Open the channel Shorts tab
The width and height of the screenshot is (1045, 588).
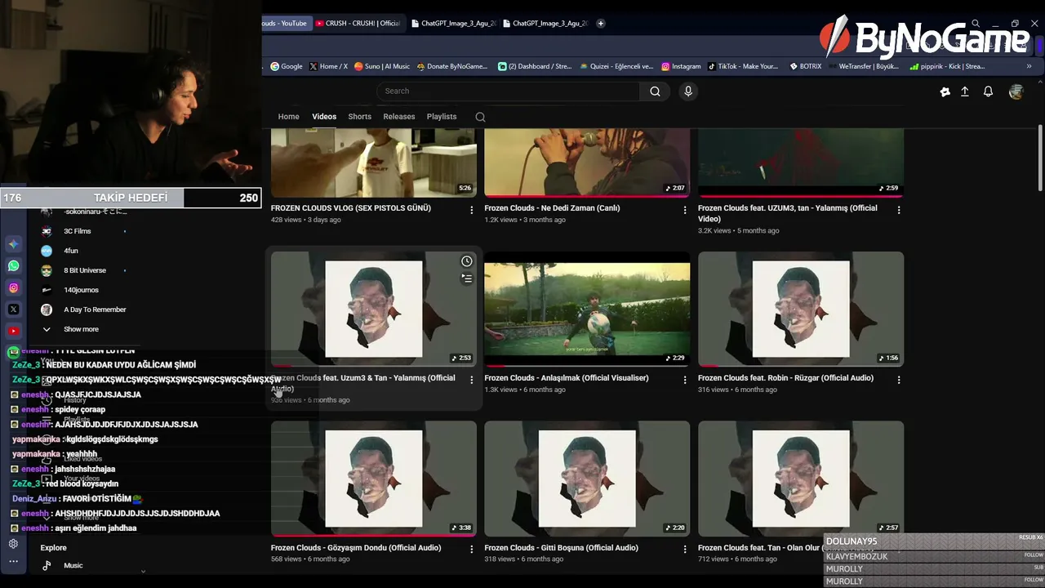359,117
